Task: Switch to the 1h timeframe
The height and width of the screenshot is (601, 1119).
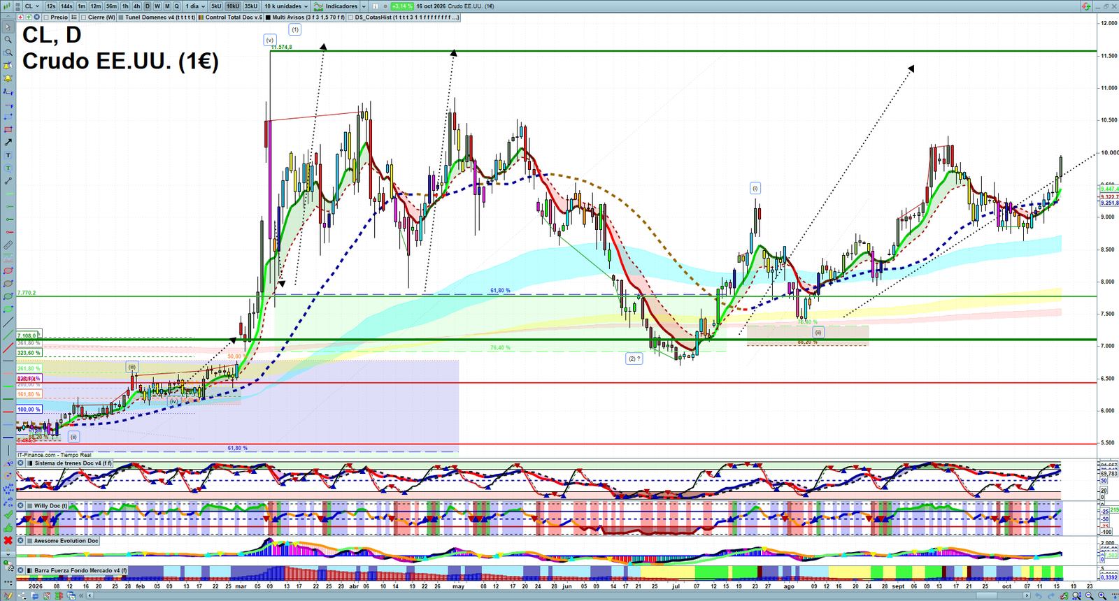Action: 125,6
